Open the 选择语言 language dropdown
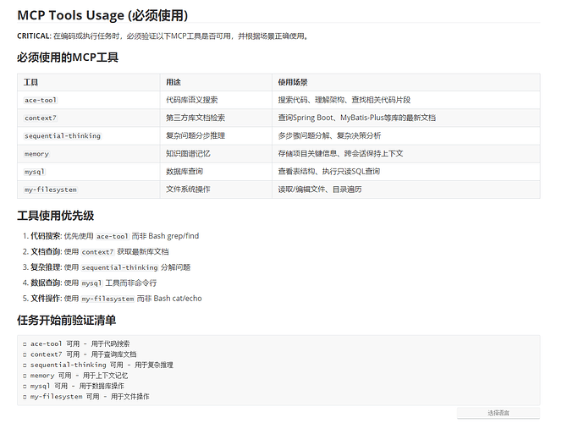The height and width of the screenshot is (423, 562). [x=499, y=413]
